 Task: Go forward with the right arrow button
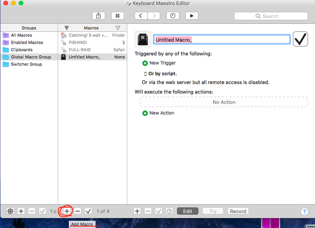(x=154, y=16)
